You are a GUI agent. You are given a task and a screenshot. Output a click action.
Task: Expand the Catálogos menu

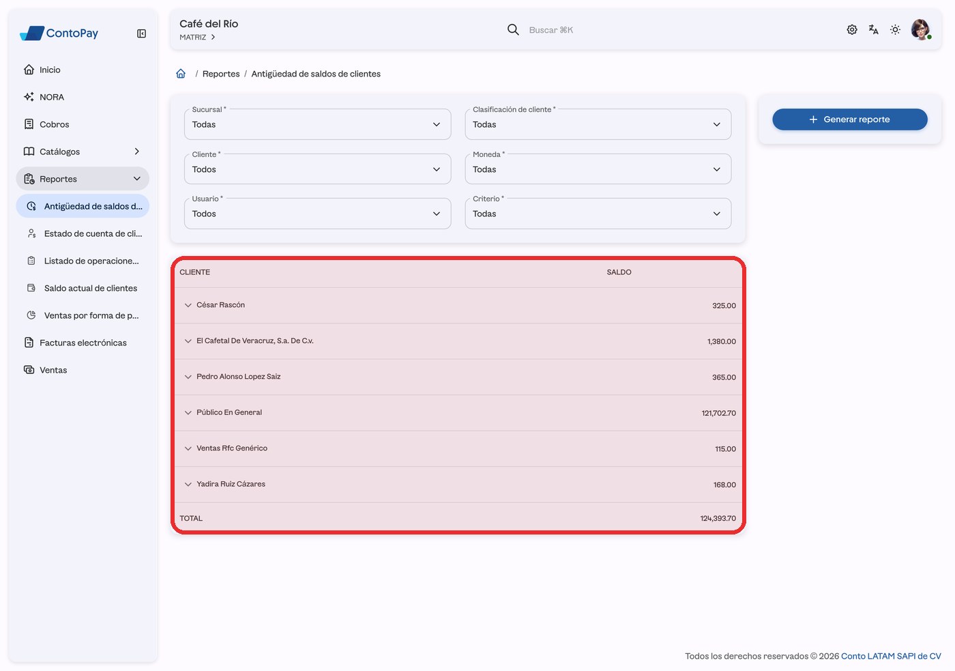[x=83, y=152]
